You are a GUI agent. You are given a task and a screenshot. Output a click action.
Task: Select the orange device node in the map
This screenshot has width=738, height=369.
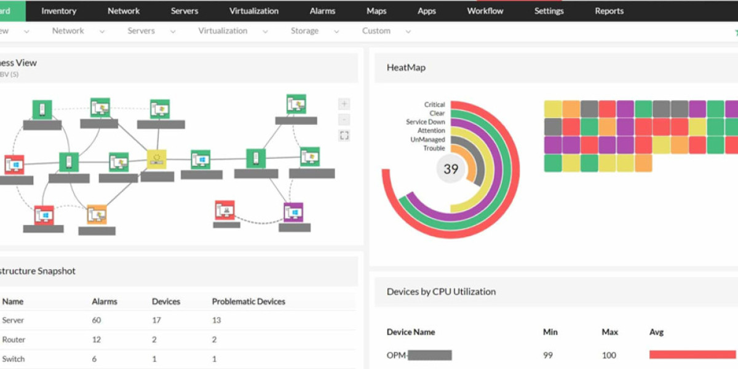pos(97,215)
